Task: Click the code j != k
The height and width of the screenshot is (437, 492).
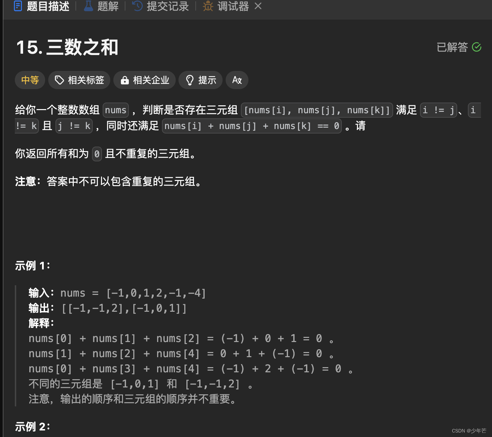Action: click(x=74, y=126)
